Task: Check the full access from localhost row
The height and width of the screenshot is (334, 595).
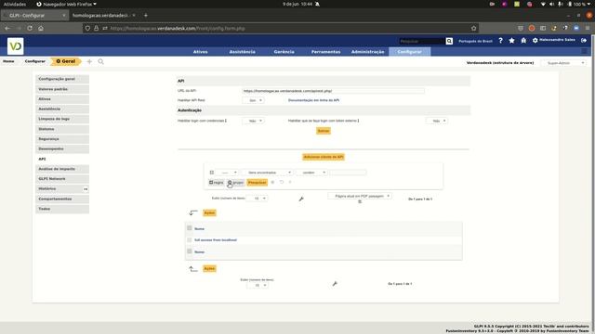Action: coord(190,239)
